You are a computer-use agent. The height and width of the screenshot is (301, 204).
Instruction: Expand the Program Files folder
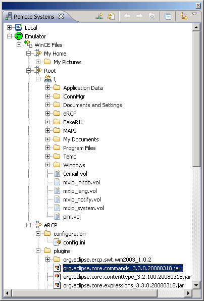point(47,148)
